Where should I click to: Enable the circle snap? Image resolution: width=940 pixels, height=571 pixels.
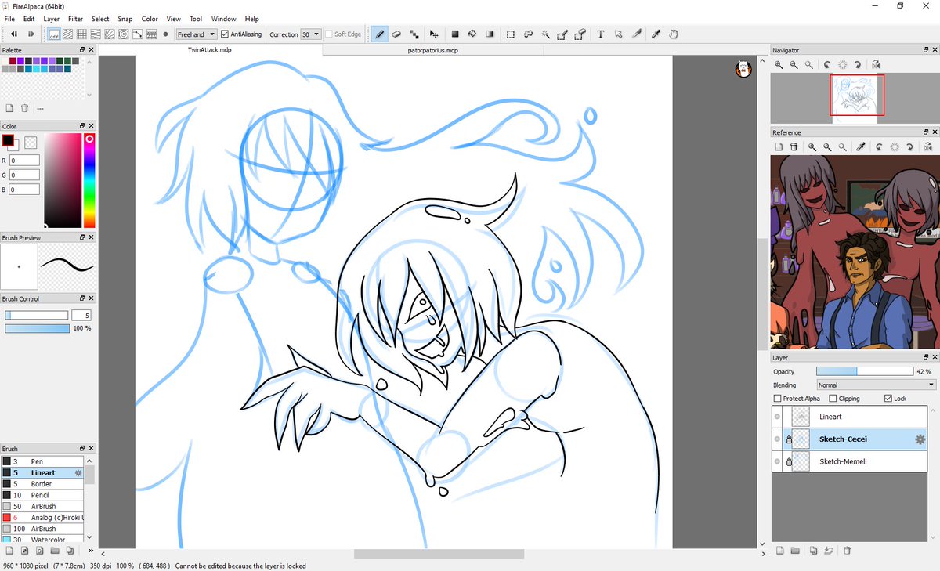124,34
